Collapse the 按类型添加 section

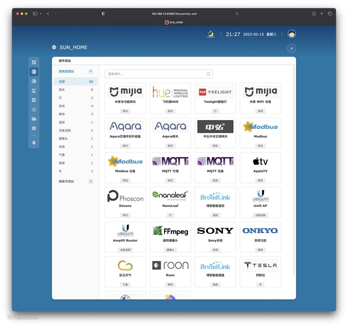(x=91, y=71)
